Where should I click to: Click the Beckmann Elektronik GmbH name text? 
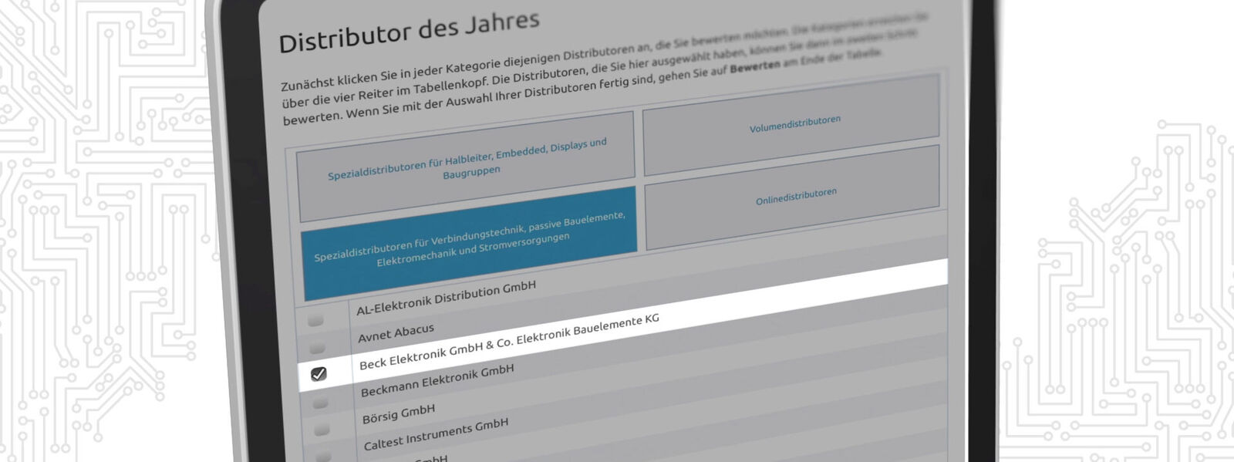437,380
